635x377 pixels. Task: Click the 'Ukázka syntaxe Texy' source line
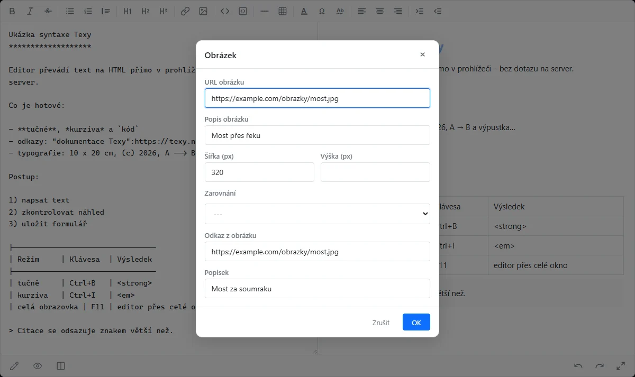click(50, 34)
